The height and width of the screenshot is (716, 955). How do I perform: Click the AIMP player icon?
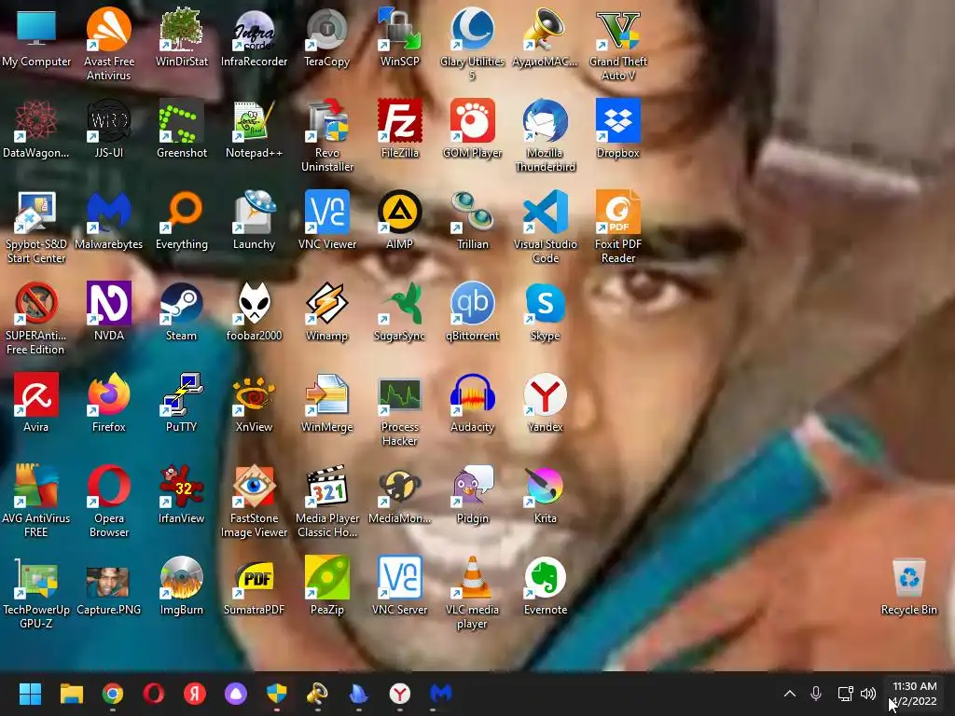(399, 212)
